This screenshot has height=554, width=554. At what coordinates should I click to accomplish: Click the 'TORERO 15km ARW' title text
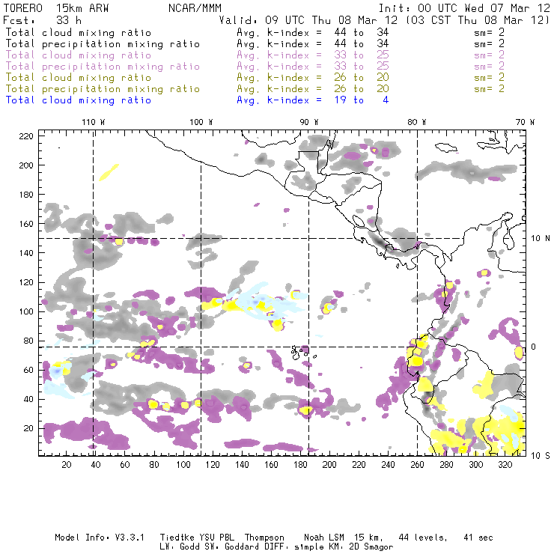pyautogui.click(x=56, y=8)
